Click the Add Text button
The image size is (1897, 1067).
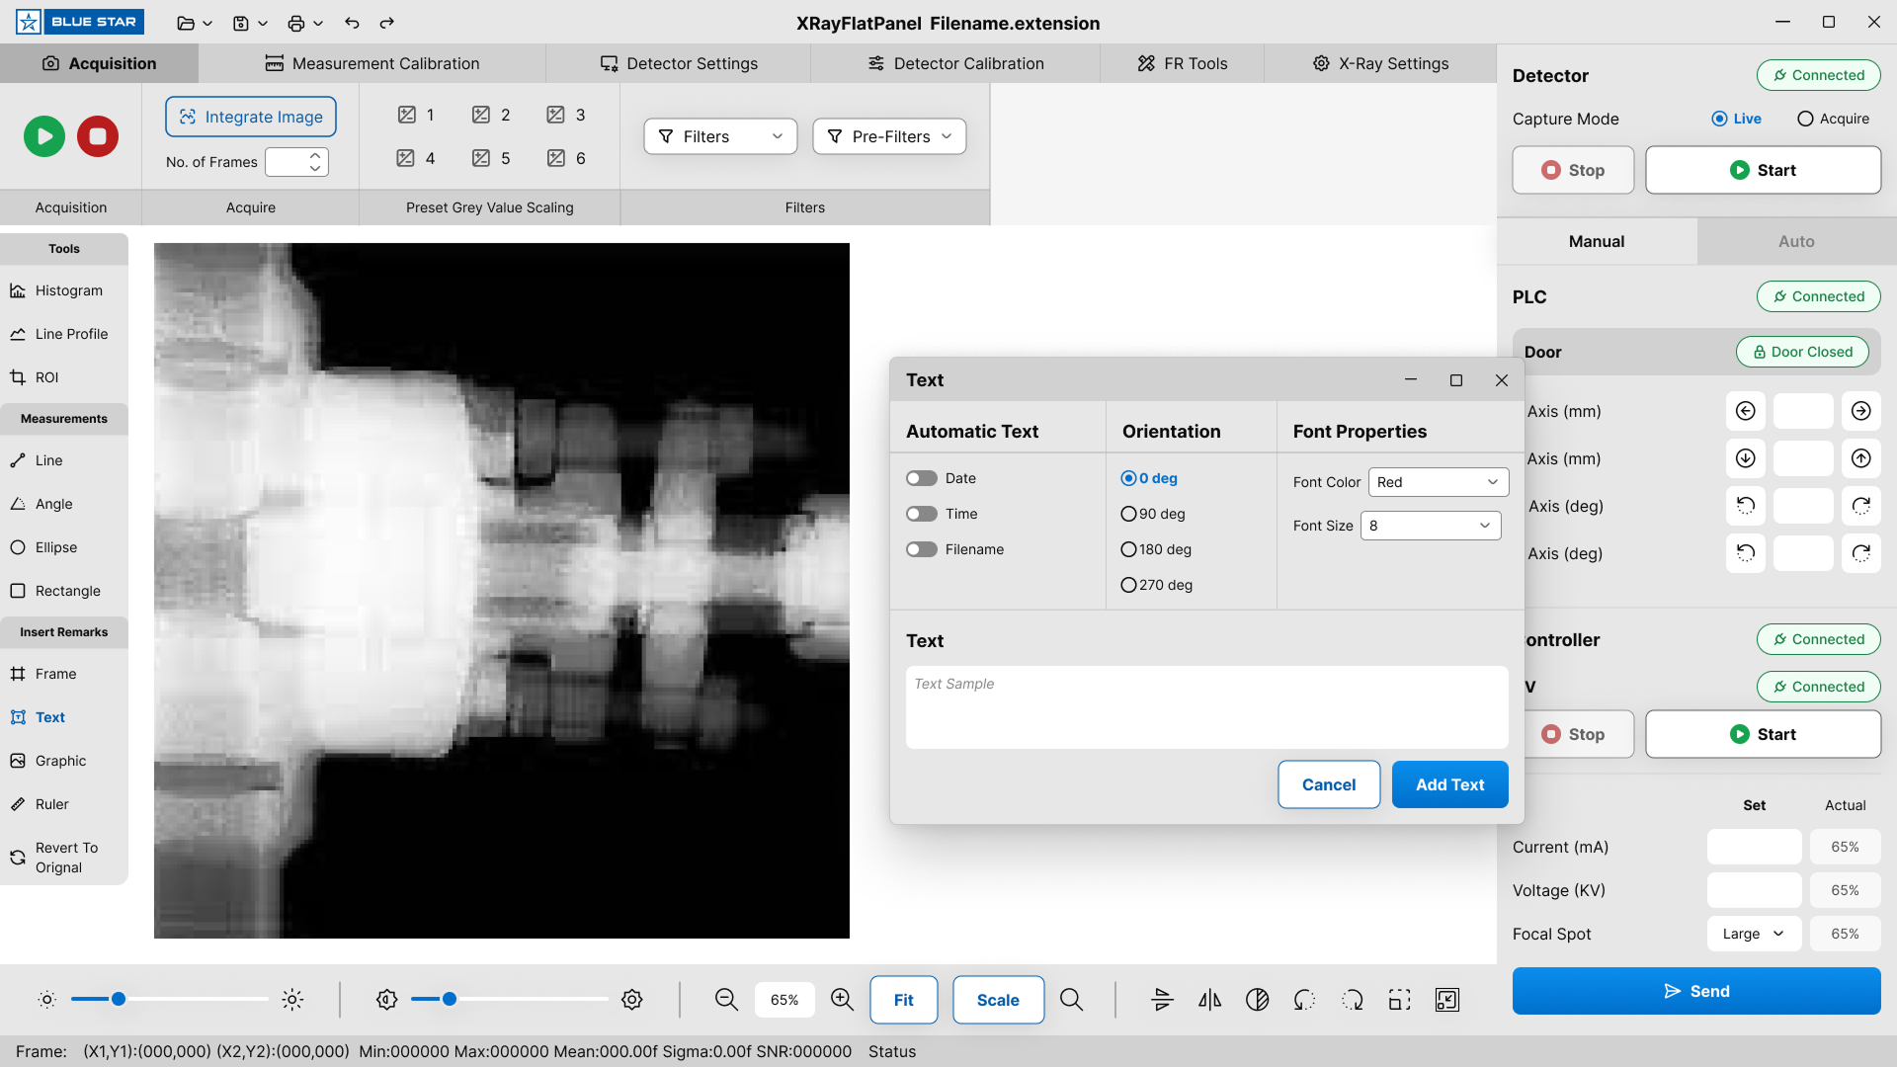(x=1449, y=784)
